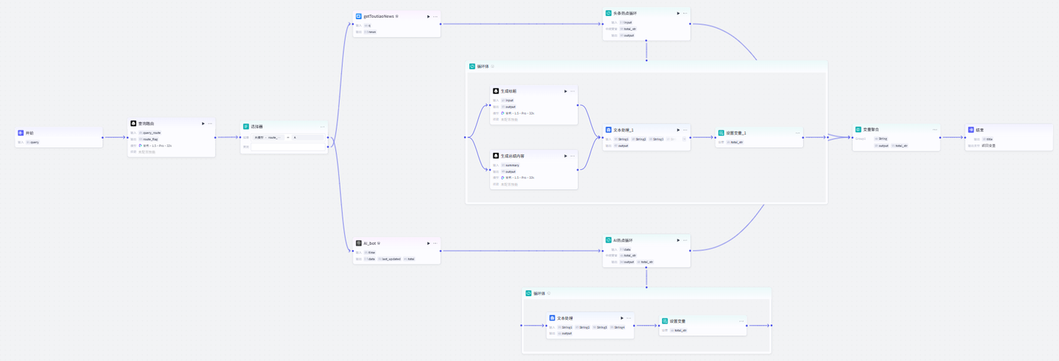Screen dimensions: 1059x361
Task: Click the 变量聚合 node icon
Action: [858, 129]
